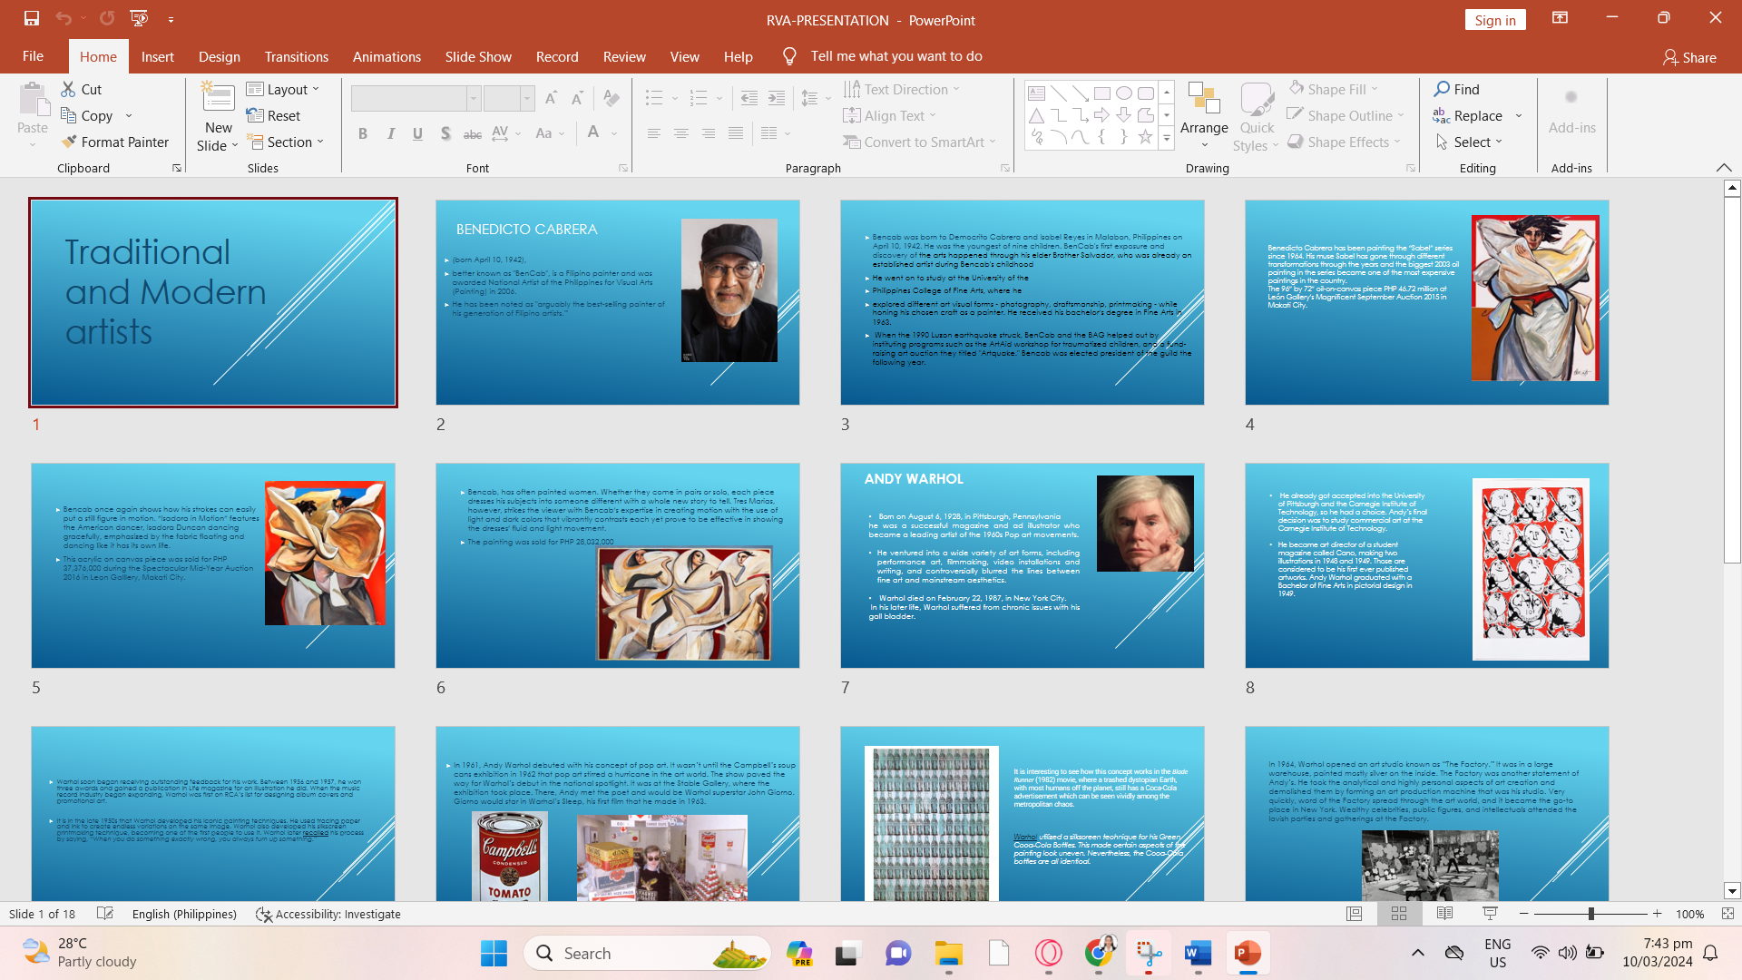Click Zoom Out minus button
The height and width of the screenshot is (980, 1742).
pos(1524,914)
